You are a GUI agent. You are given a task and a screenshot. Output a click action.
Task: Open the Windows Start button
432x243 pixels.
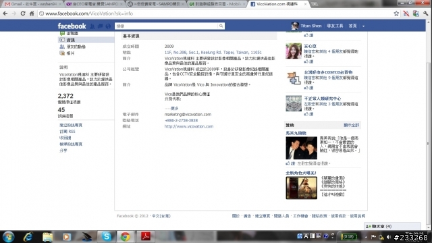(9, 237)
